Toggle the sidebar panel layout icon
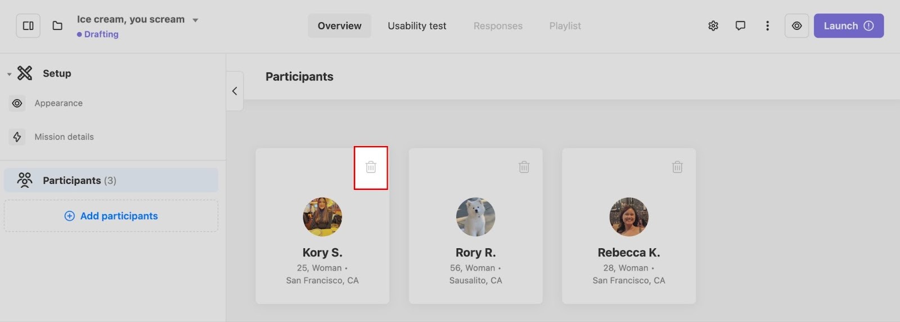The image size is (900, 322). click(28, 26)
